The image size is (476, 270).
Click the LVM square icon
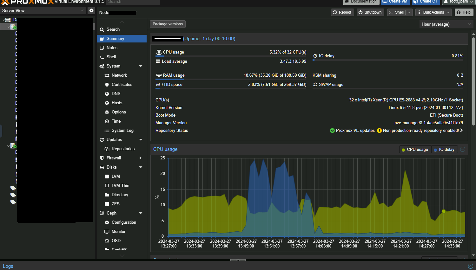coord(107,177)
